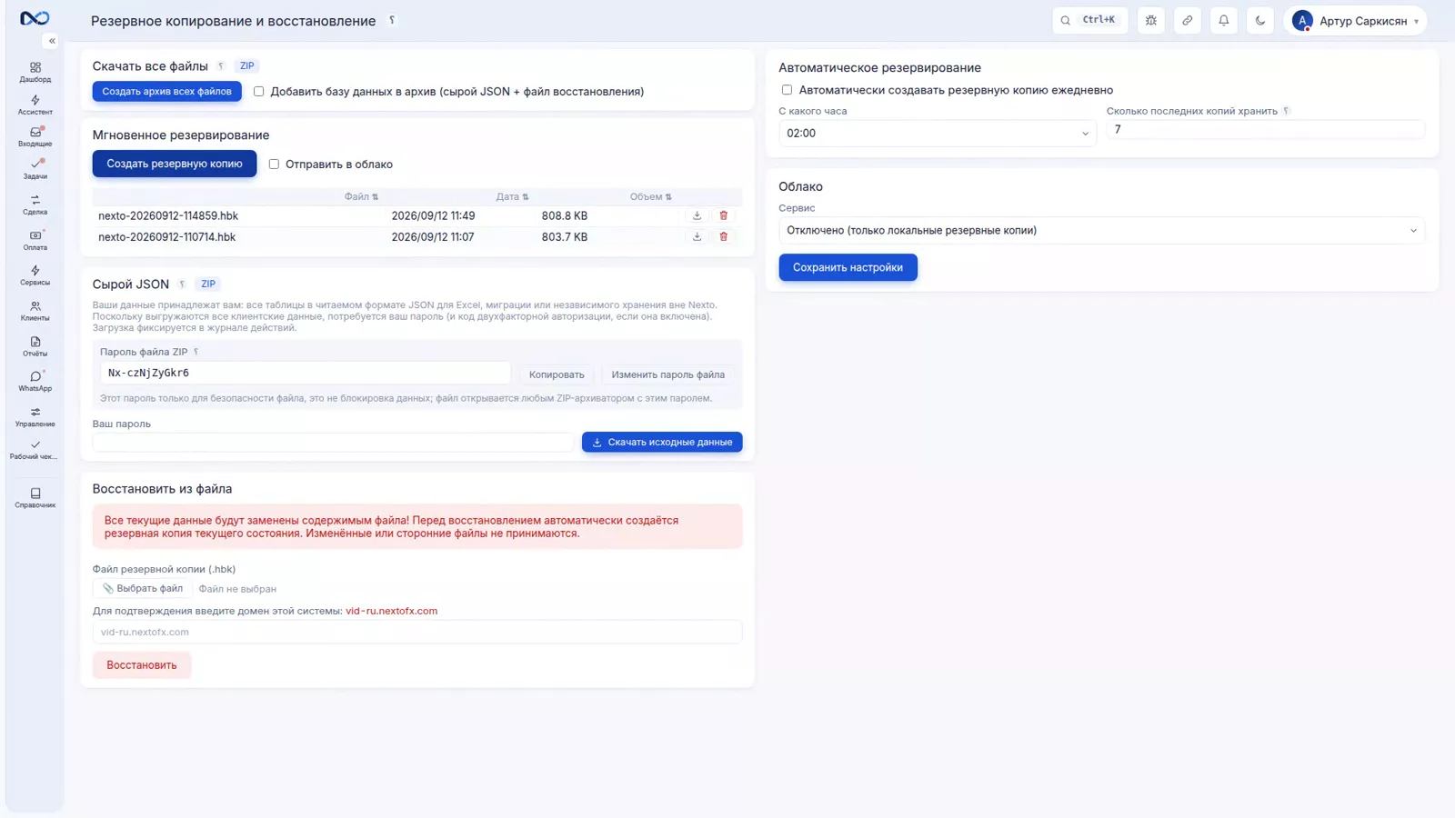Open the WhatsApp sidebar section
The height and width of the screenshot is (818, 1455).
coord(35,381)
